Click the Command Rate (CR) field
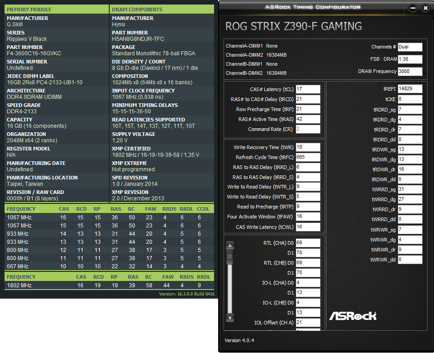This screenshot has width=434, height=353. 308,129
